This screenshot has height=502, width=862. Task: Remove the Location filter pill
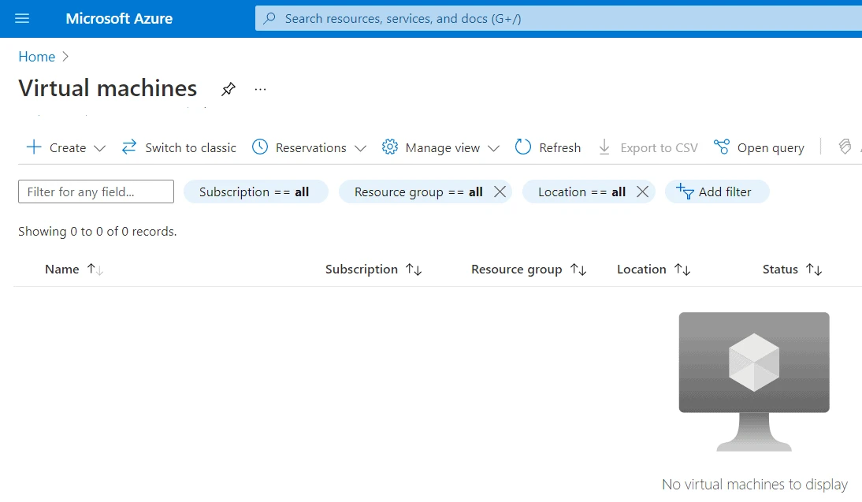click(643, 192)
